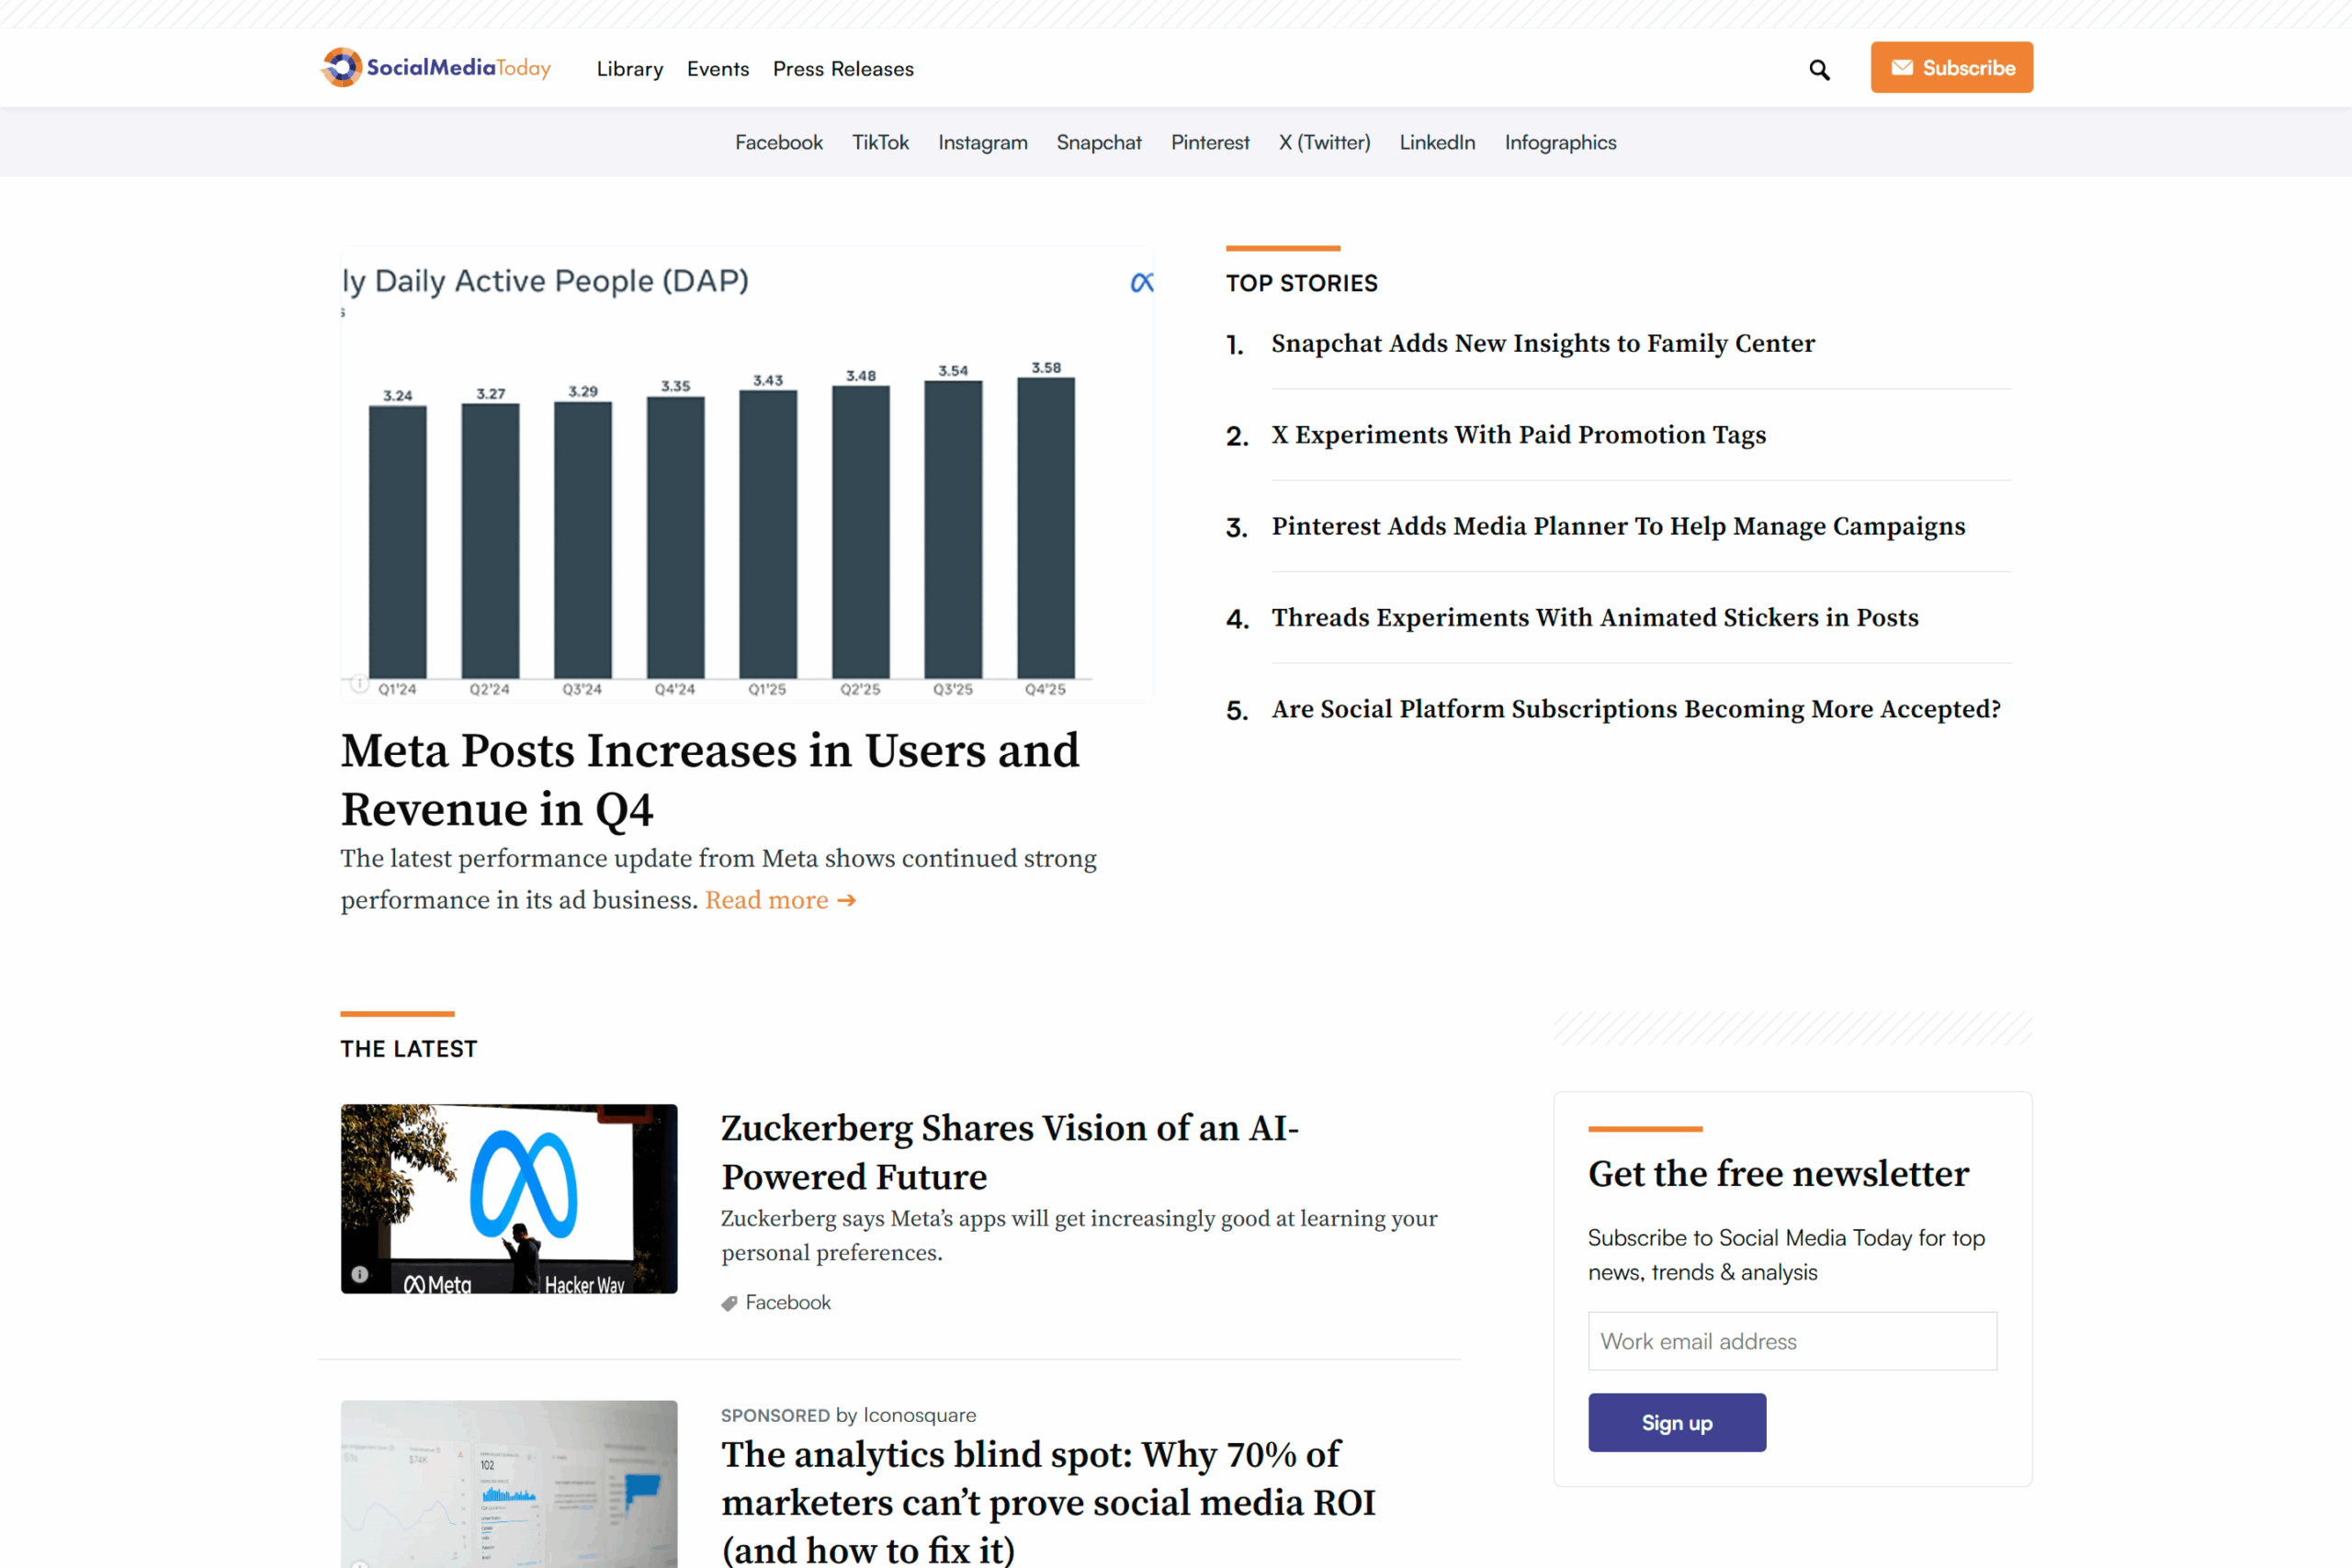Click the SocialMediaToday logo
Screen dimensions: 2352x1568
click(x=436, y=67)
